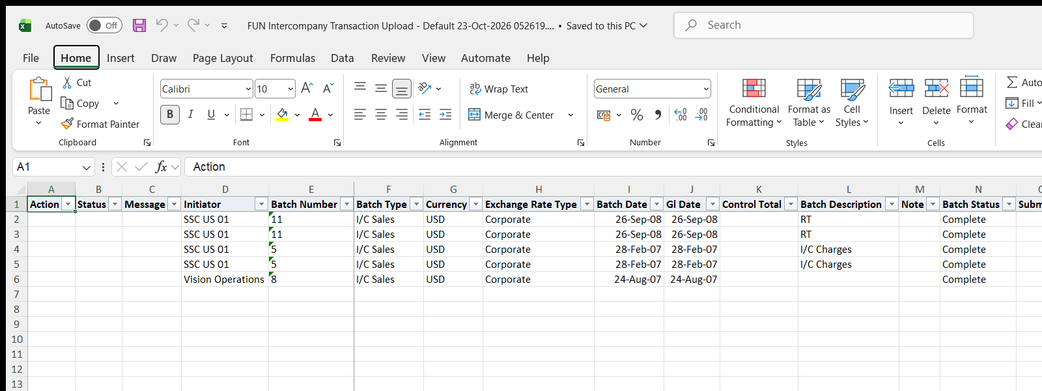1042x391 pixels.
Task: Align text to top
Action: tap(360, 87)
